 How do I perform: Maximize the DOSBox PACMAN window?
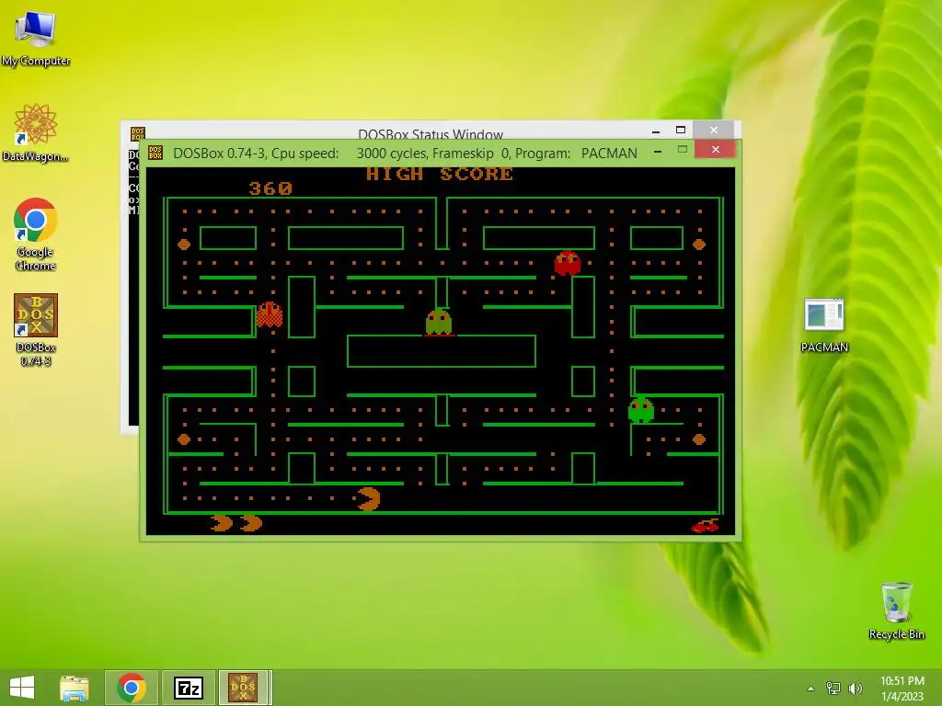(682, 150)
